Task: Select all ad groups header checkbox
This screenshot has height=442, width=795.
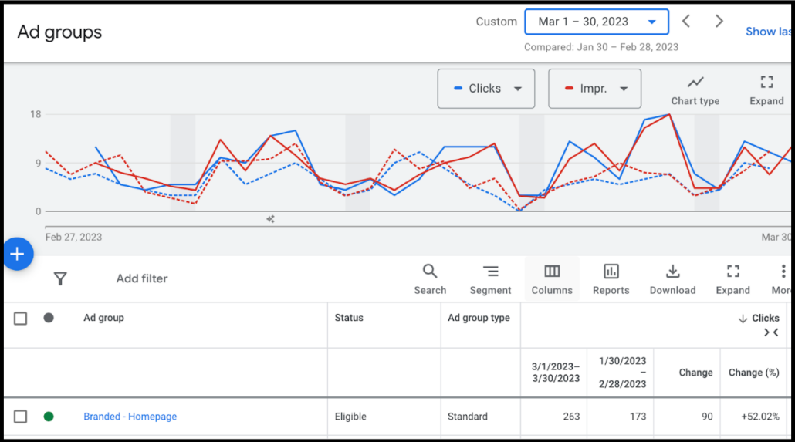Action: (x=20, y=319)
